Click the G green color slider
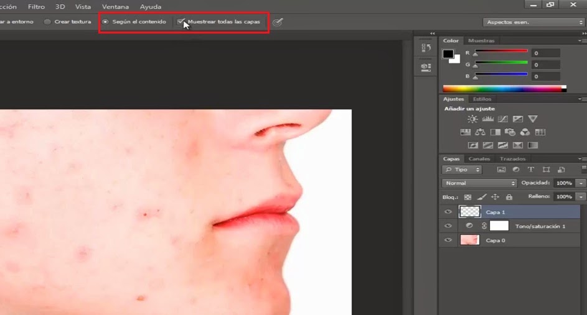The height and width of the screenshot is (315, 587). 501,63
